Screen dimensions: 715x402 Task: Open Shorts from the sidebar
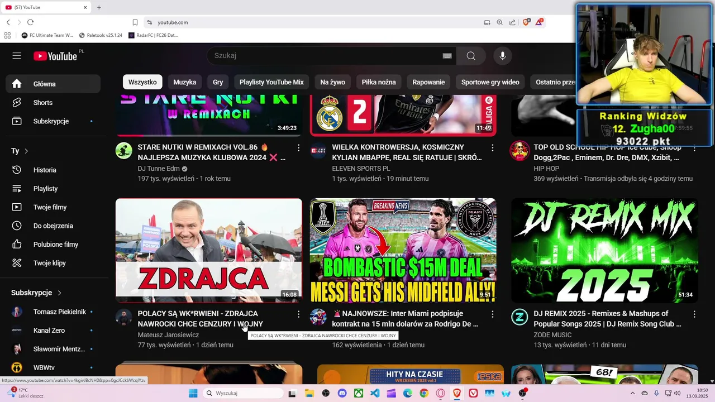click(x=53, y=103)
